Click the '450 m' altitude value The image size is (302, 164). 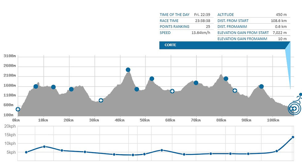coord(281,15)
